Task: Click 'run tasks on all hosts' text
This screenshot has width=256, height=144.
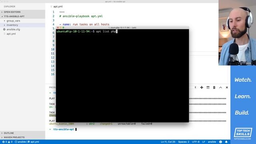Action: pyautogui.click(x=91, y=24)
